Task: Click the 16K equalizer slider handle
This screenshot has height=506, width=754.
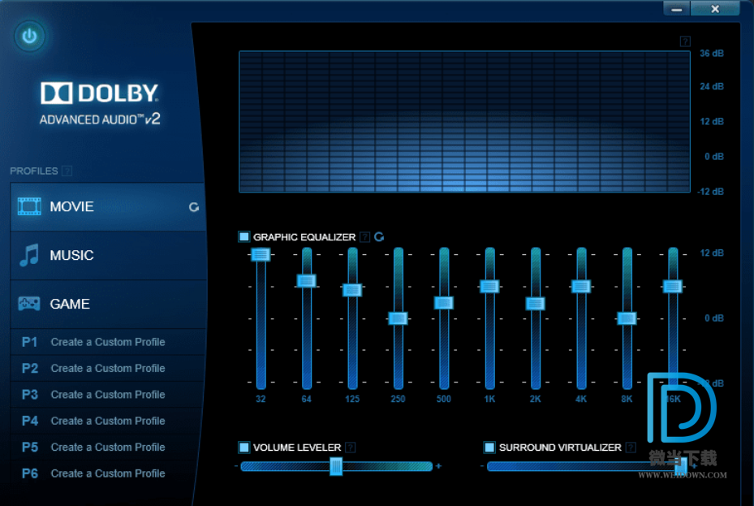Action: [x=673, y=287]
